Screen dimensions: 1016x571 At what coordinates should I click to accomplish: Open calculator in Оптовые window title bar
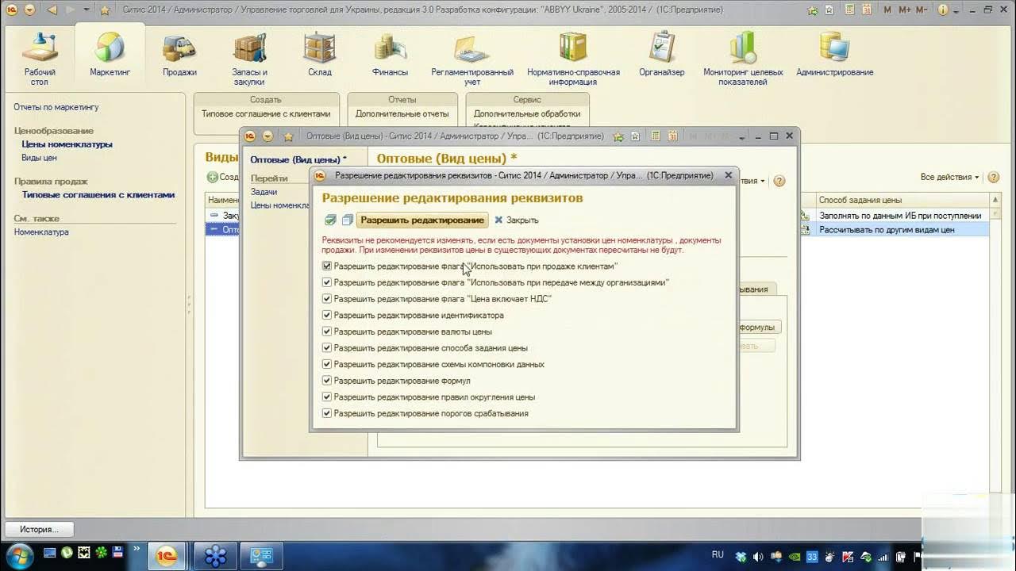tap(655, 136)
